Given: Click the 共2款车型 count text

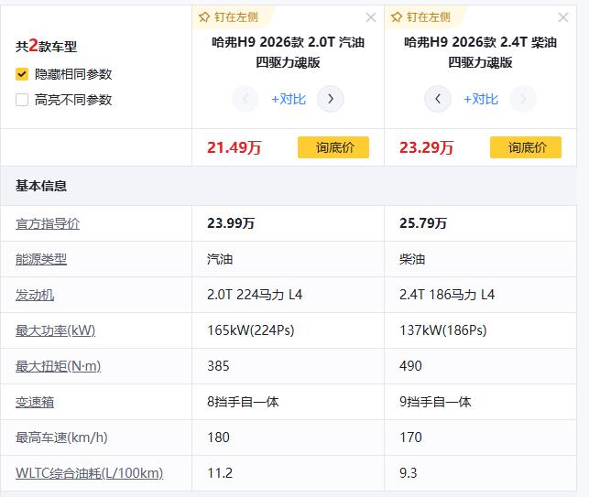Looking at the screenshot, I should click(46, 46).
